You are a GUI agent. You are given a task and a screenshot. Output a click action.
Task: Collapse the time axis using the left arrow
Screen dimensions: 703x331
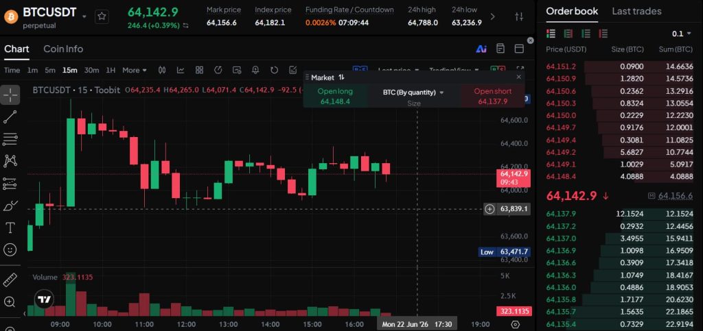point(24,314)
